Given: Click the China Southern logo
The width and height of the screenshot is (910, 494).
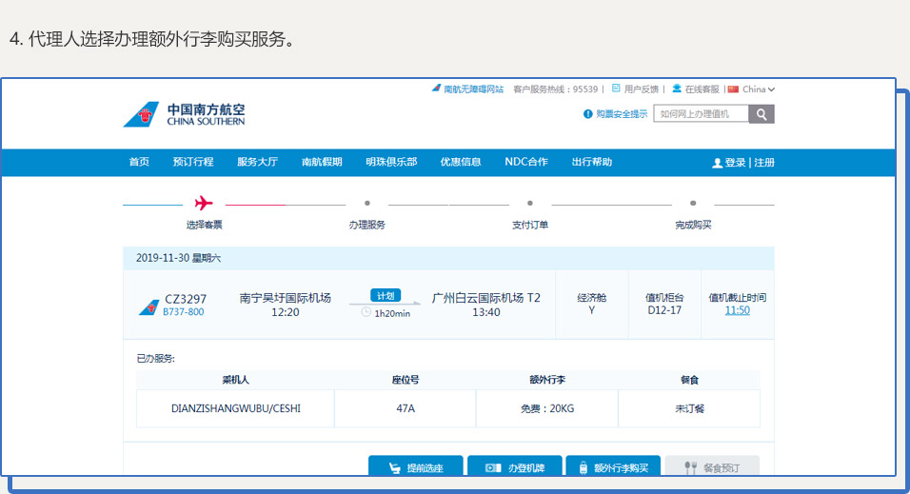Looking at the screenshot, I should 184,114.
